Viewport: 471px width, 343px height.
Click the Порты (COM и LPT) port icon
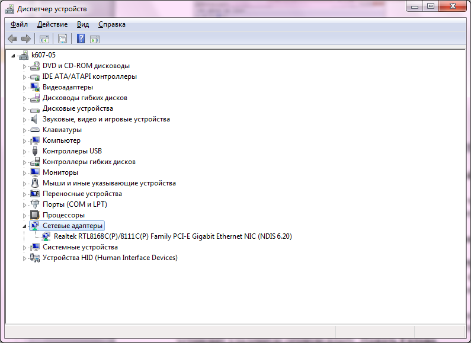[x=35, y=204]
